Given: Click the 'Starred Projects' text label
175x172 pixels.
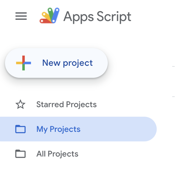Looking at the screenshot, I should (67, 105).
